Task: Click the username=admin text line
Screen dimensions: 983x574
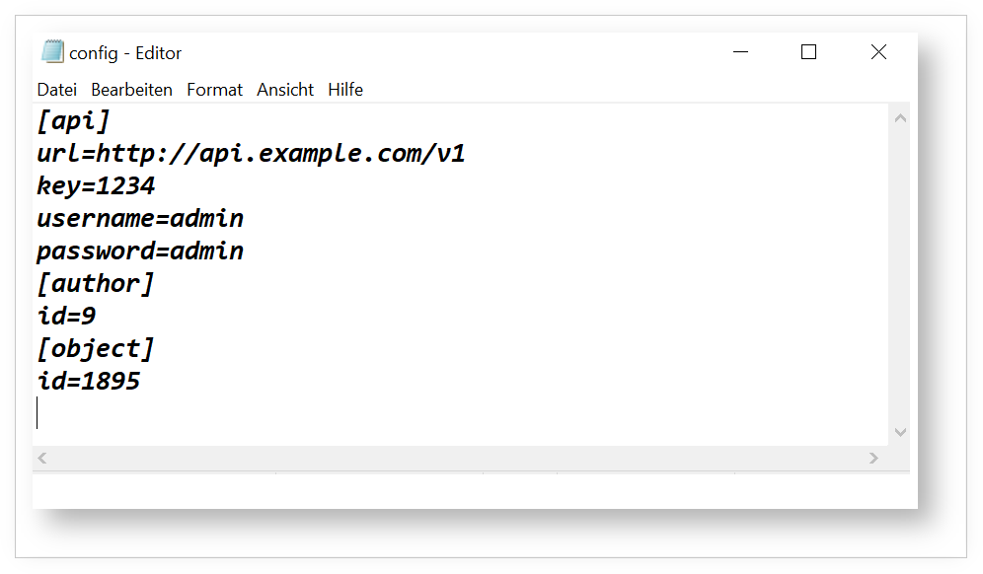Action: (x=140, y=219)
